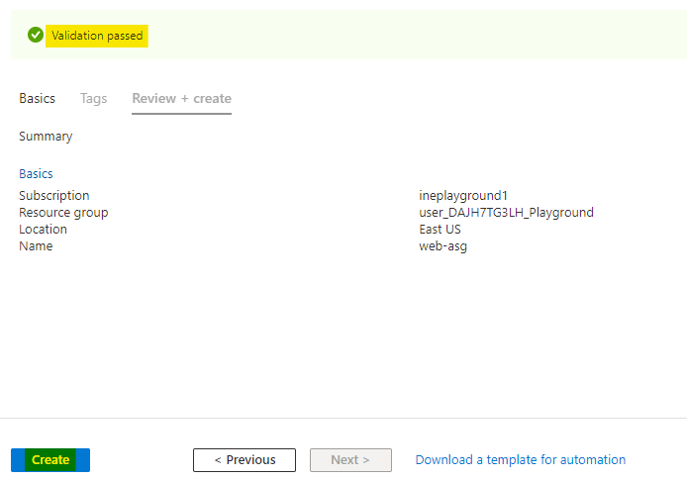Click the user_DAJH7TG3LH_Playground resource group value
Screen dimensions: 687x479
(x=506, y=213)
